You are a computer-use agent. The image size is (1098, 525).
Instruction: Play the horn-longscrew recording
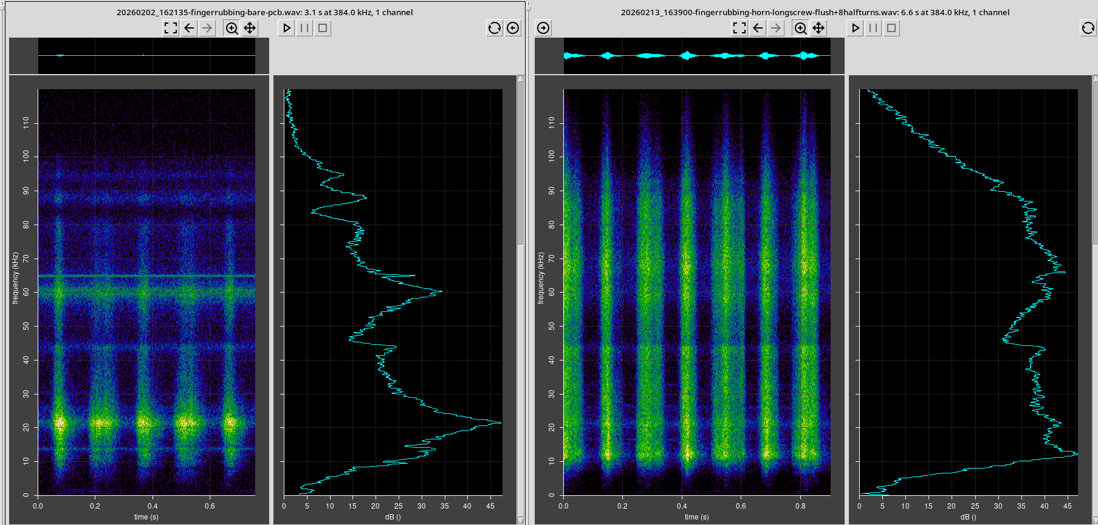point(856,28)
